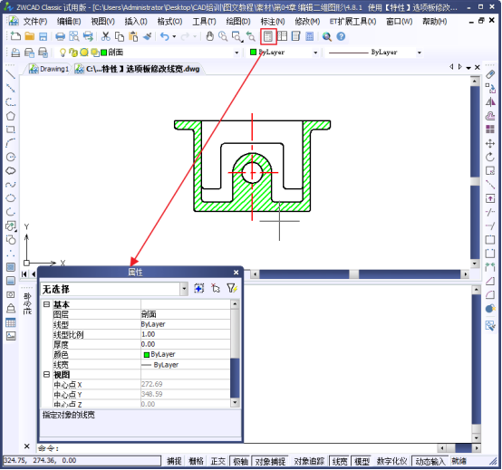
Task: Collapse the 视图 property group
Action: (46, 374)
